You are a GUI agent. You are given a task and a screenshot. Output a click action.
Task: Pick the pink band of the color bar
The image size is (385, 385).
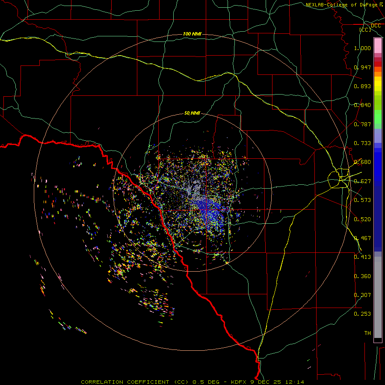(378, 46)
